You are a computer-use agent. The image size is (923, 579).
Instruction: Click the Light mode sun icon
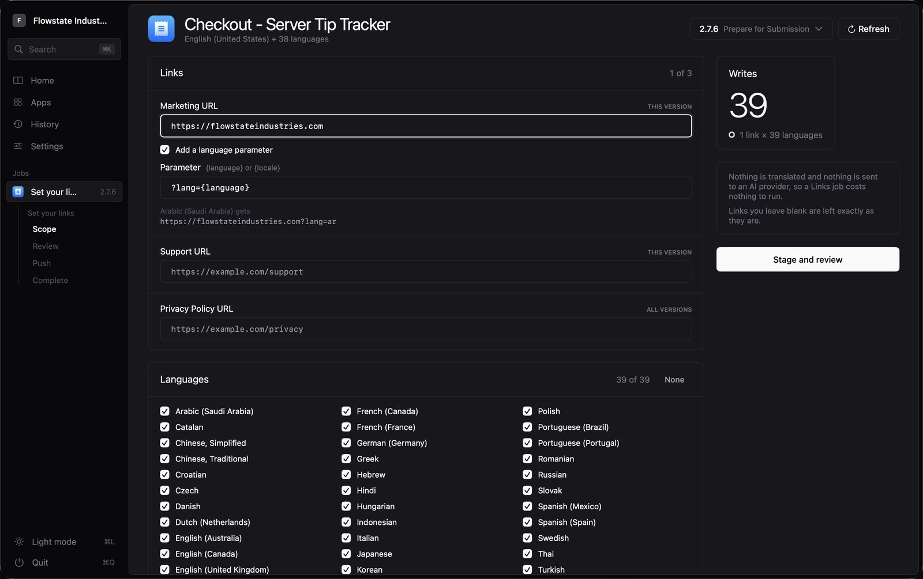(19, 542)
